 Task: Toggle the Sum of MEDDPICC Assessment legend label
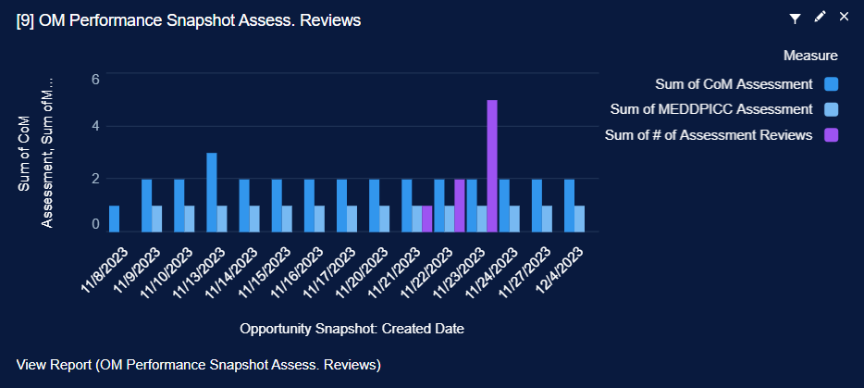point(711,109)
